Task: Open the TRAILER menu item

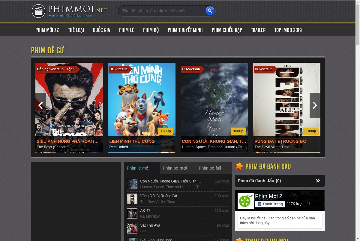Action: 258,30
